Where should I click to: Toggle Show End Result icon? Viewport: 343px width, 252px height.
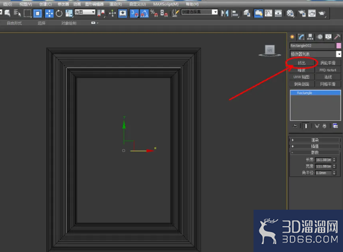pos(305,126)
